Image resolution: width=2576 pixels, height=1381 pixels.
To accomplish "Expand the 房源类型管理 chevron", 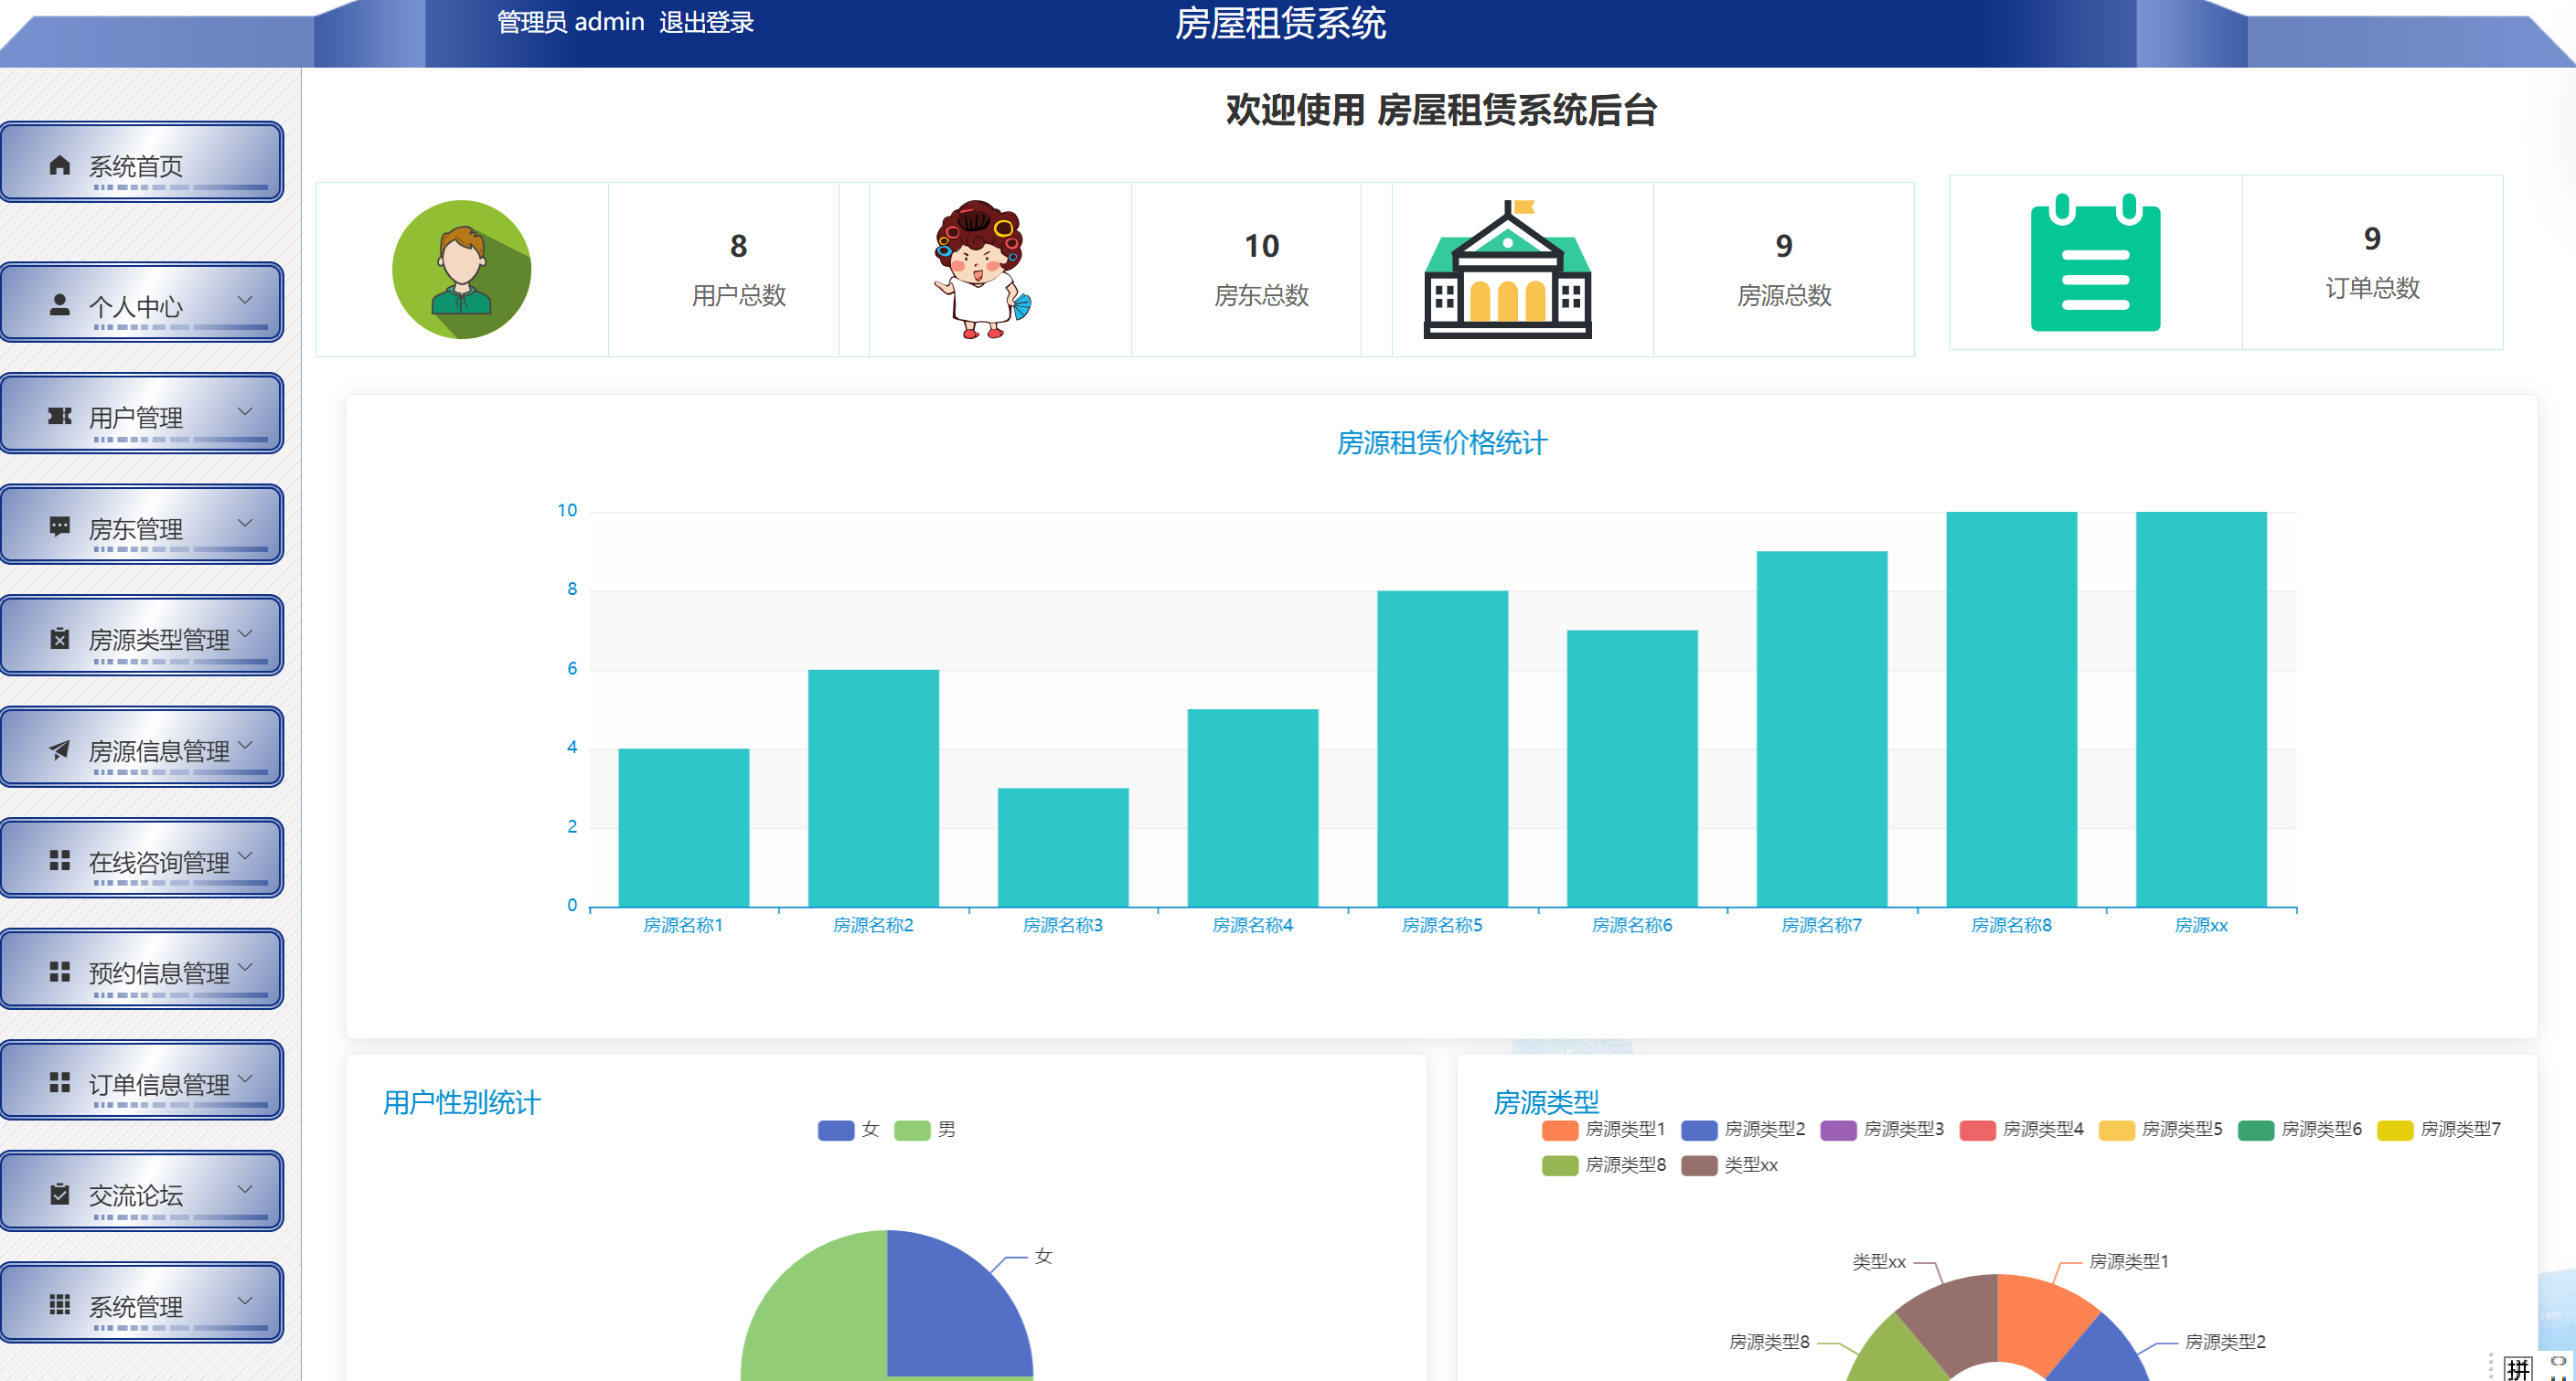I will [x=246, y=633].
